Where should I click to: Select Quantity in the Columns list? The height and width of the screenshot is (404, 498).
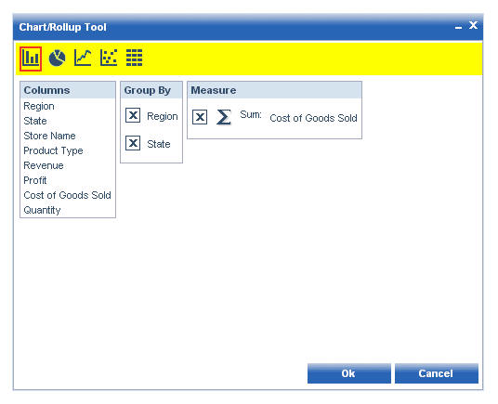[x=42, y=210]
